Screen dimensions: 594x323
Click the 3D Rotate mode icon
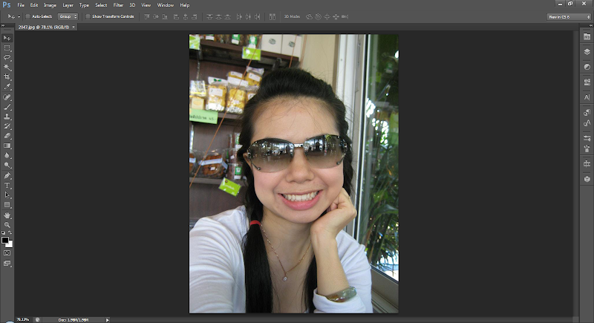point(309,16)
